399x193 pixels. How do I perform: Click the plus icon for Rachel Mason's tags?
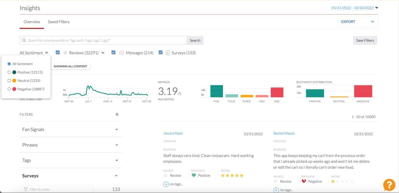276,190
